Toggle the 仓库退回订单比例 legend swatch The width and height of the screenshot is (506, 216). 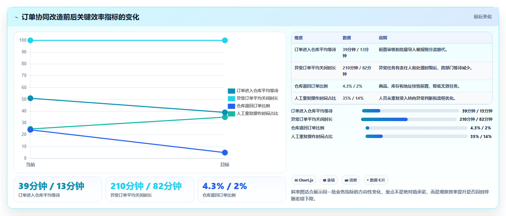click(x=231, y=106)
